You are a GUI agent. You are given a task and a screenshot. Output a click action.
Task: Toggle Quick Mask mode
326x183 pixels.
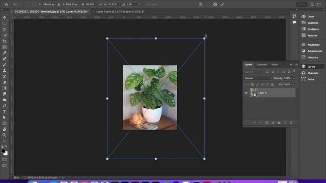click(5, 160)
